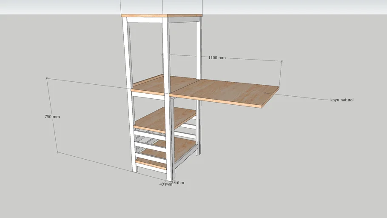The height and width of the screenshot is (218, 387).
Task: Click the leader dot on the tabletop
Action: pyautogui.click(x=264, y=92)
